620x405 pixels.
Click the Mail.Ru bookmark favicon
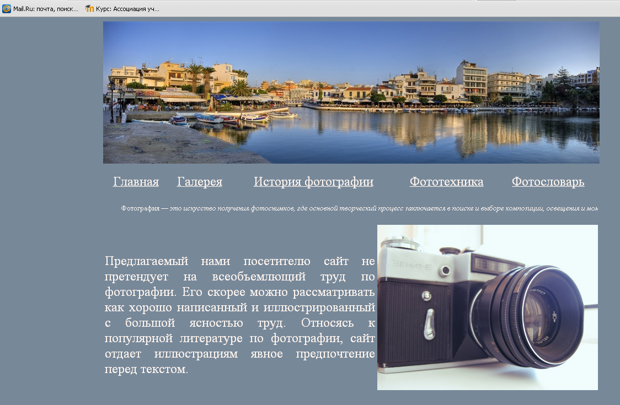pyautogui.click(x=7, y=9)
